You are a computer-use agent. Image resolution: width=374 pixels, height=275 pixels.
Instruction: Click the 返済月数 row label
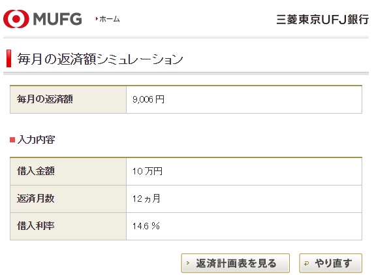[x=36, y=199]
